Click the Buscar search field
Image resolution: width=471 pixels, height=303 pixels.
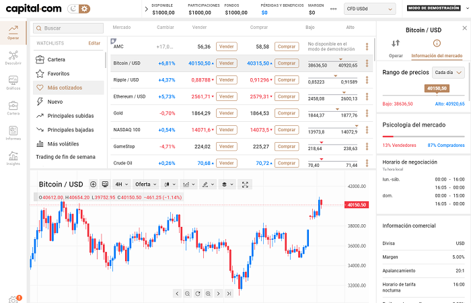[x=68, y=28]
